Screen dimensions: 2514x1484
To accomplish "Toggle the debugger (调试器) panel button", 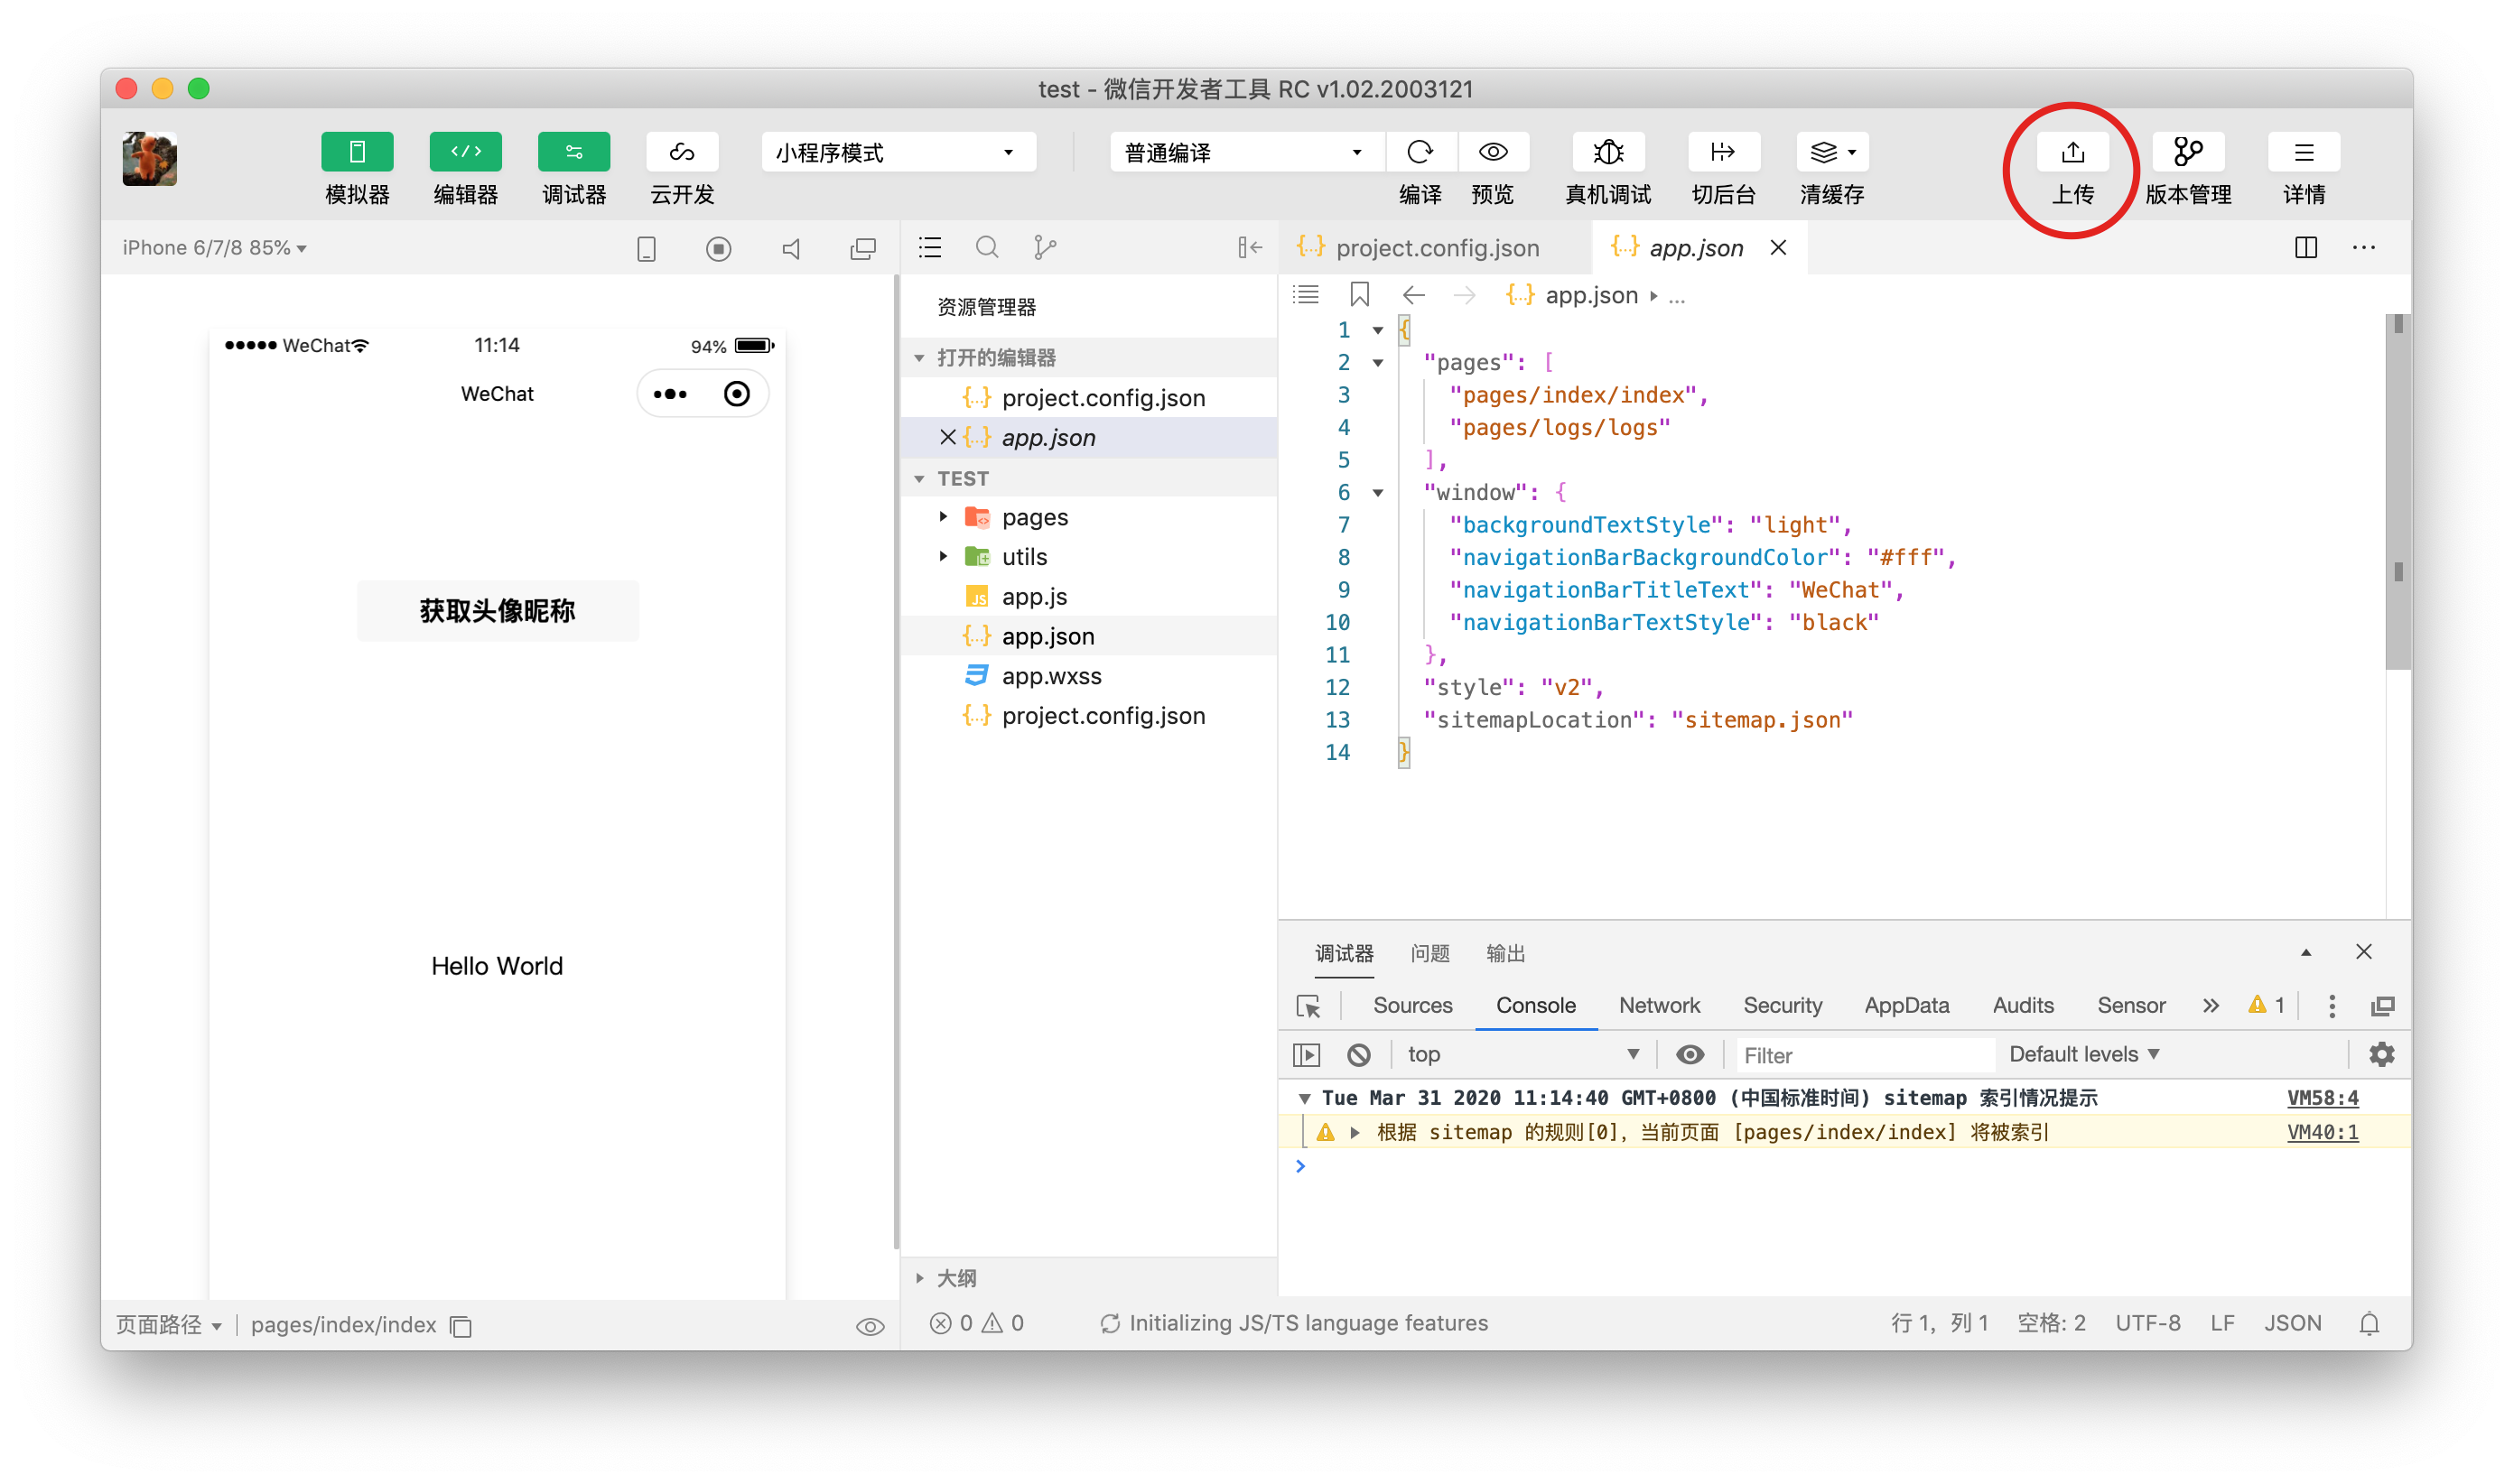I will (573, 152).
